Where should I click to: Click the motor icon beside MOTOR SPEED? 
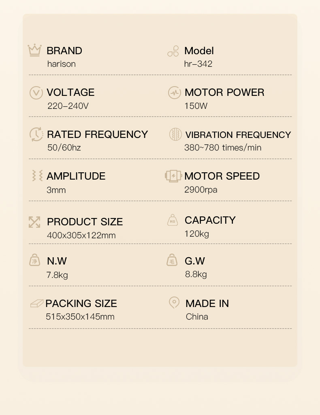click(173, 176)
